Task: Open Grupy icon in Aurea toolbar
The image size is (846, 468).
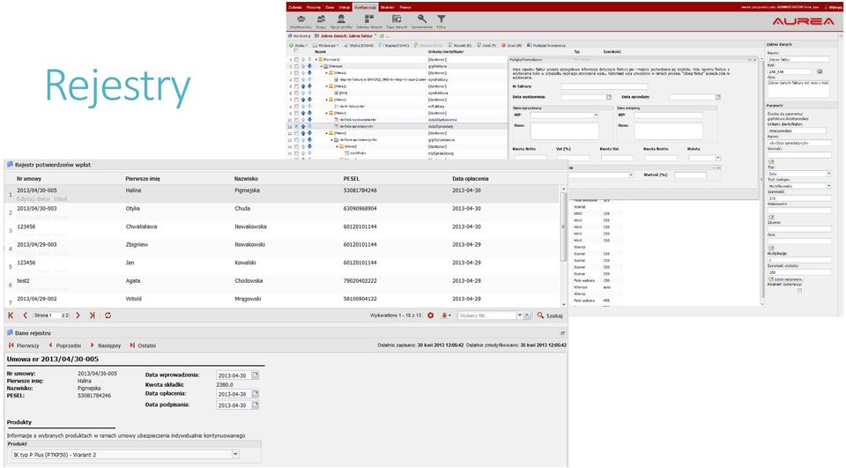Action: pos(321,21)
